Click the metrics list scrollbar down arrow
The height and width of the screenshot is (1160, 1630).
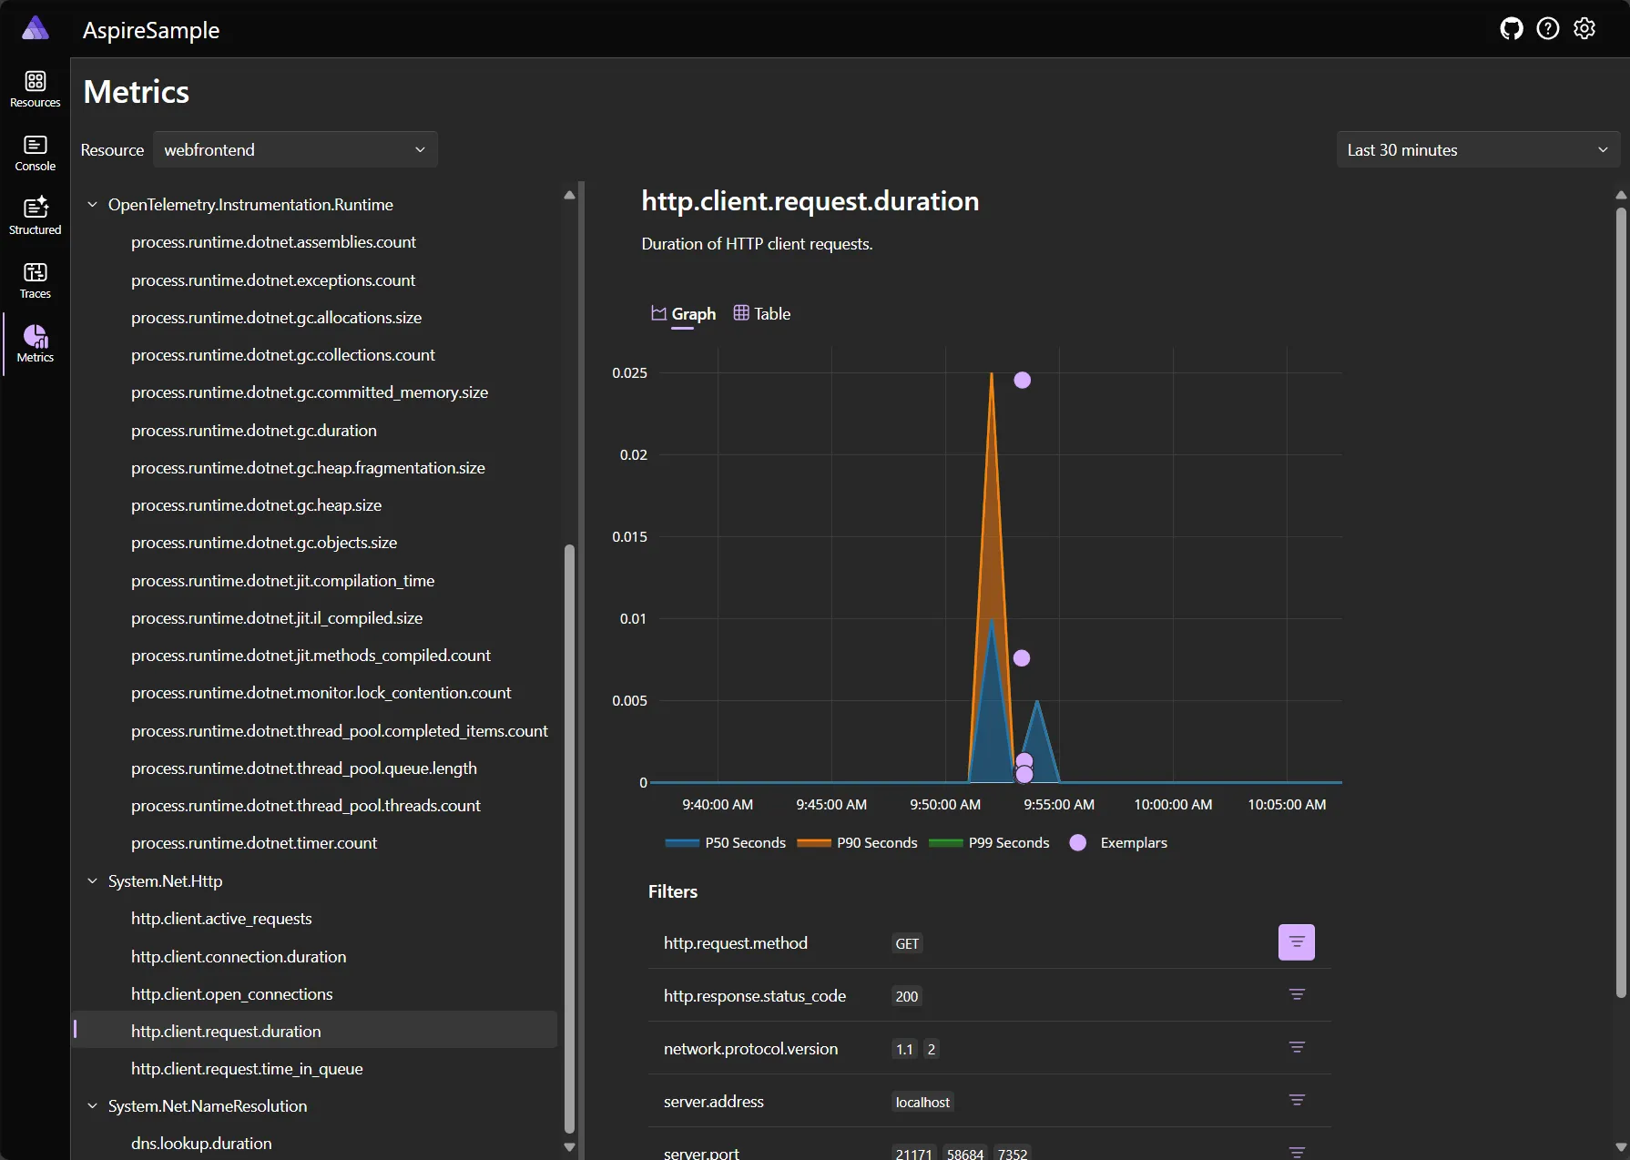tap(569, 1146)
